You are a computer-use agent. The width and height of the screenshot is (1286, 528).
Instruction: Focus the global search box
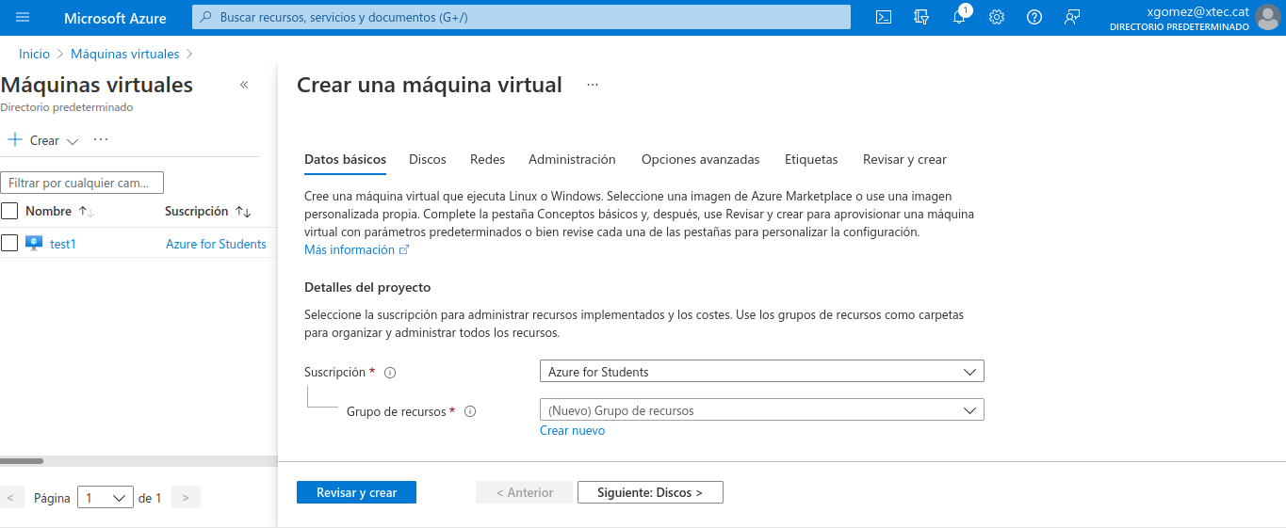tap(521, 17)
